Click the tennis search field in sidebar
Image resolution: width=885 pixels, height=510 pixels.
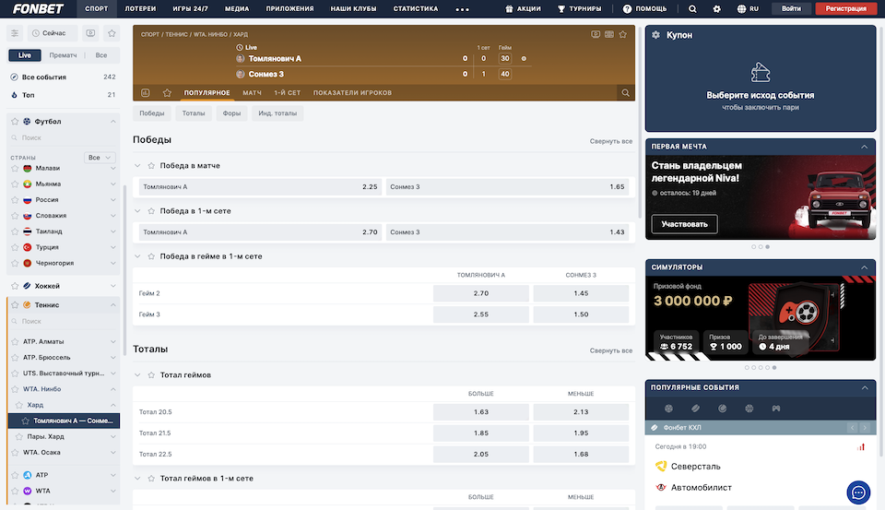pos(64,321)
